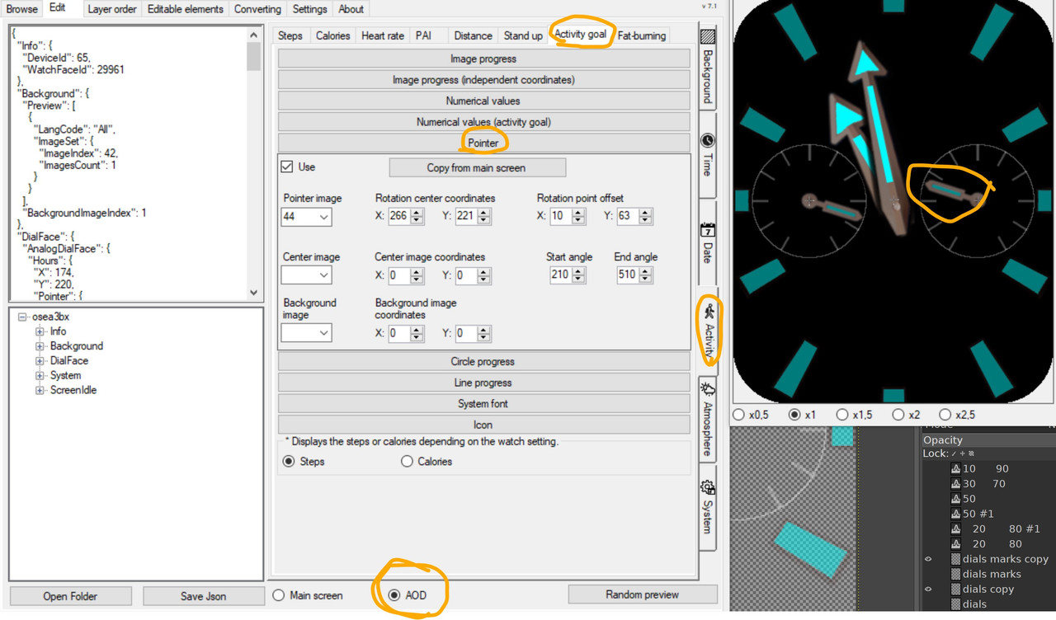Click the Start angle field showing 210
This screenshot has width=1056, height=620.
click(561, 275)
